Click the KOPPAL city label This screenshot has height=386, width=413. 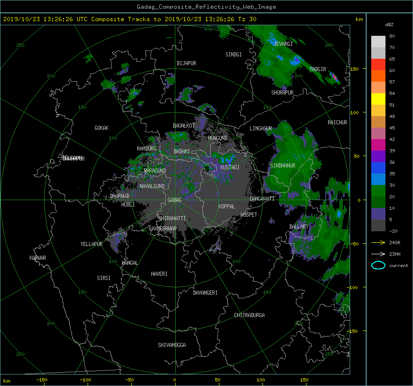(x=227, y=207)
